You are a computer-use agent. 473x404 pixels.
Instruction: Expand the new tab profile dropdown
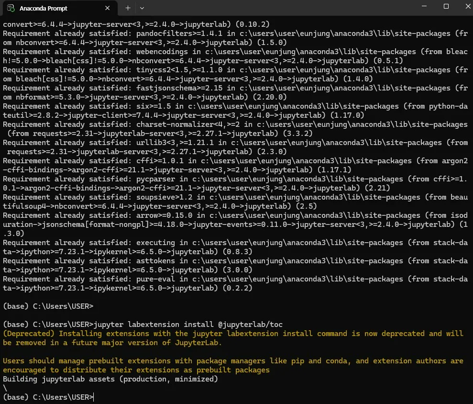click(x=142, y=8)
